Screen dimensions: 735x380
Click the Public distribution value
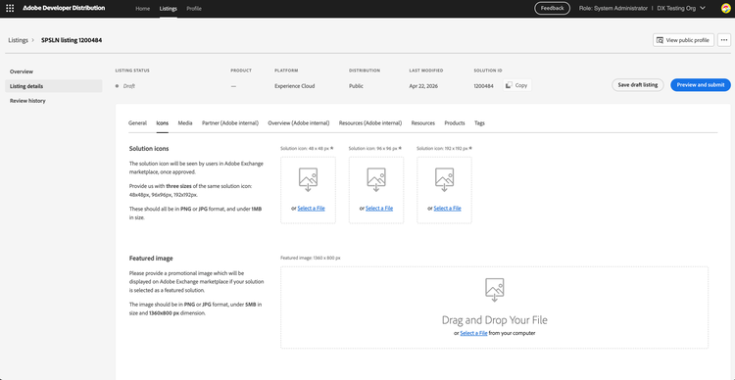tap(356, 86)
